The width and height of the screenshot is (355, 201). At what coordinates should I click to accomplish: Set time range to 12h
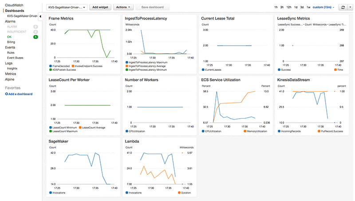[289, 7]
